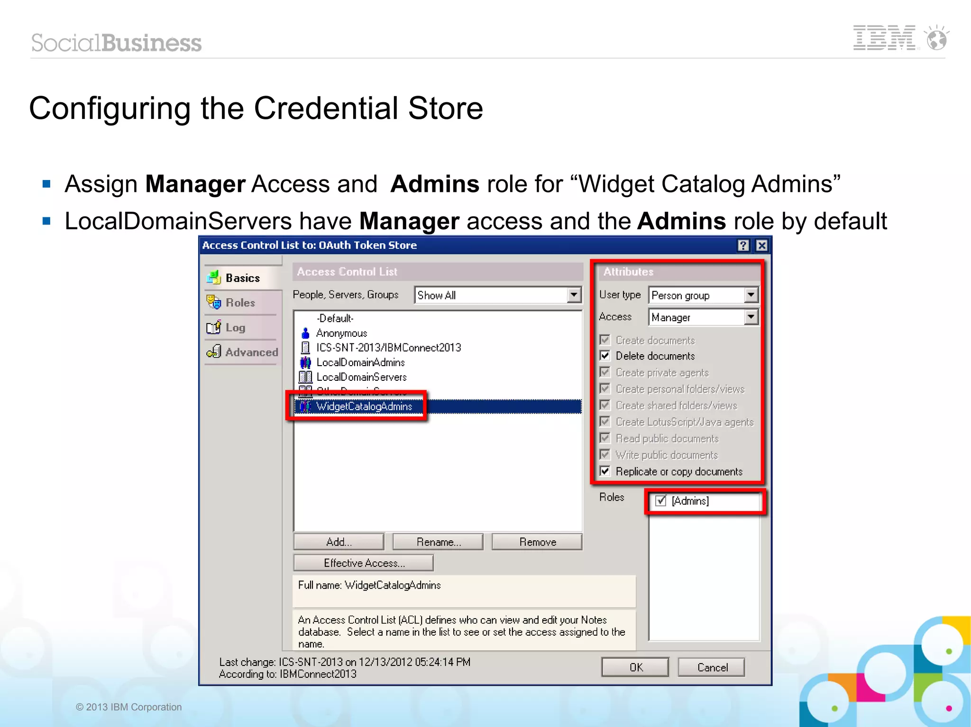971x727 pixels.
Task: Click the Anonymous person icon
Action: 305,333
